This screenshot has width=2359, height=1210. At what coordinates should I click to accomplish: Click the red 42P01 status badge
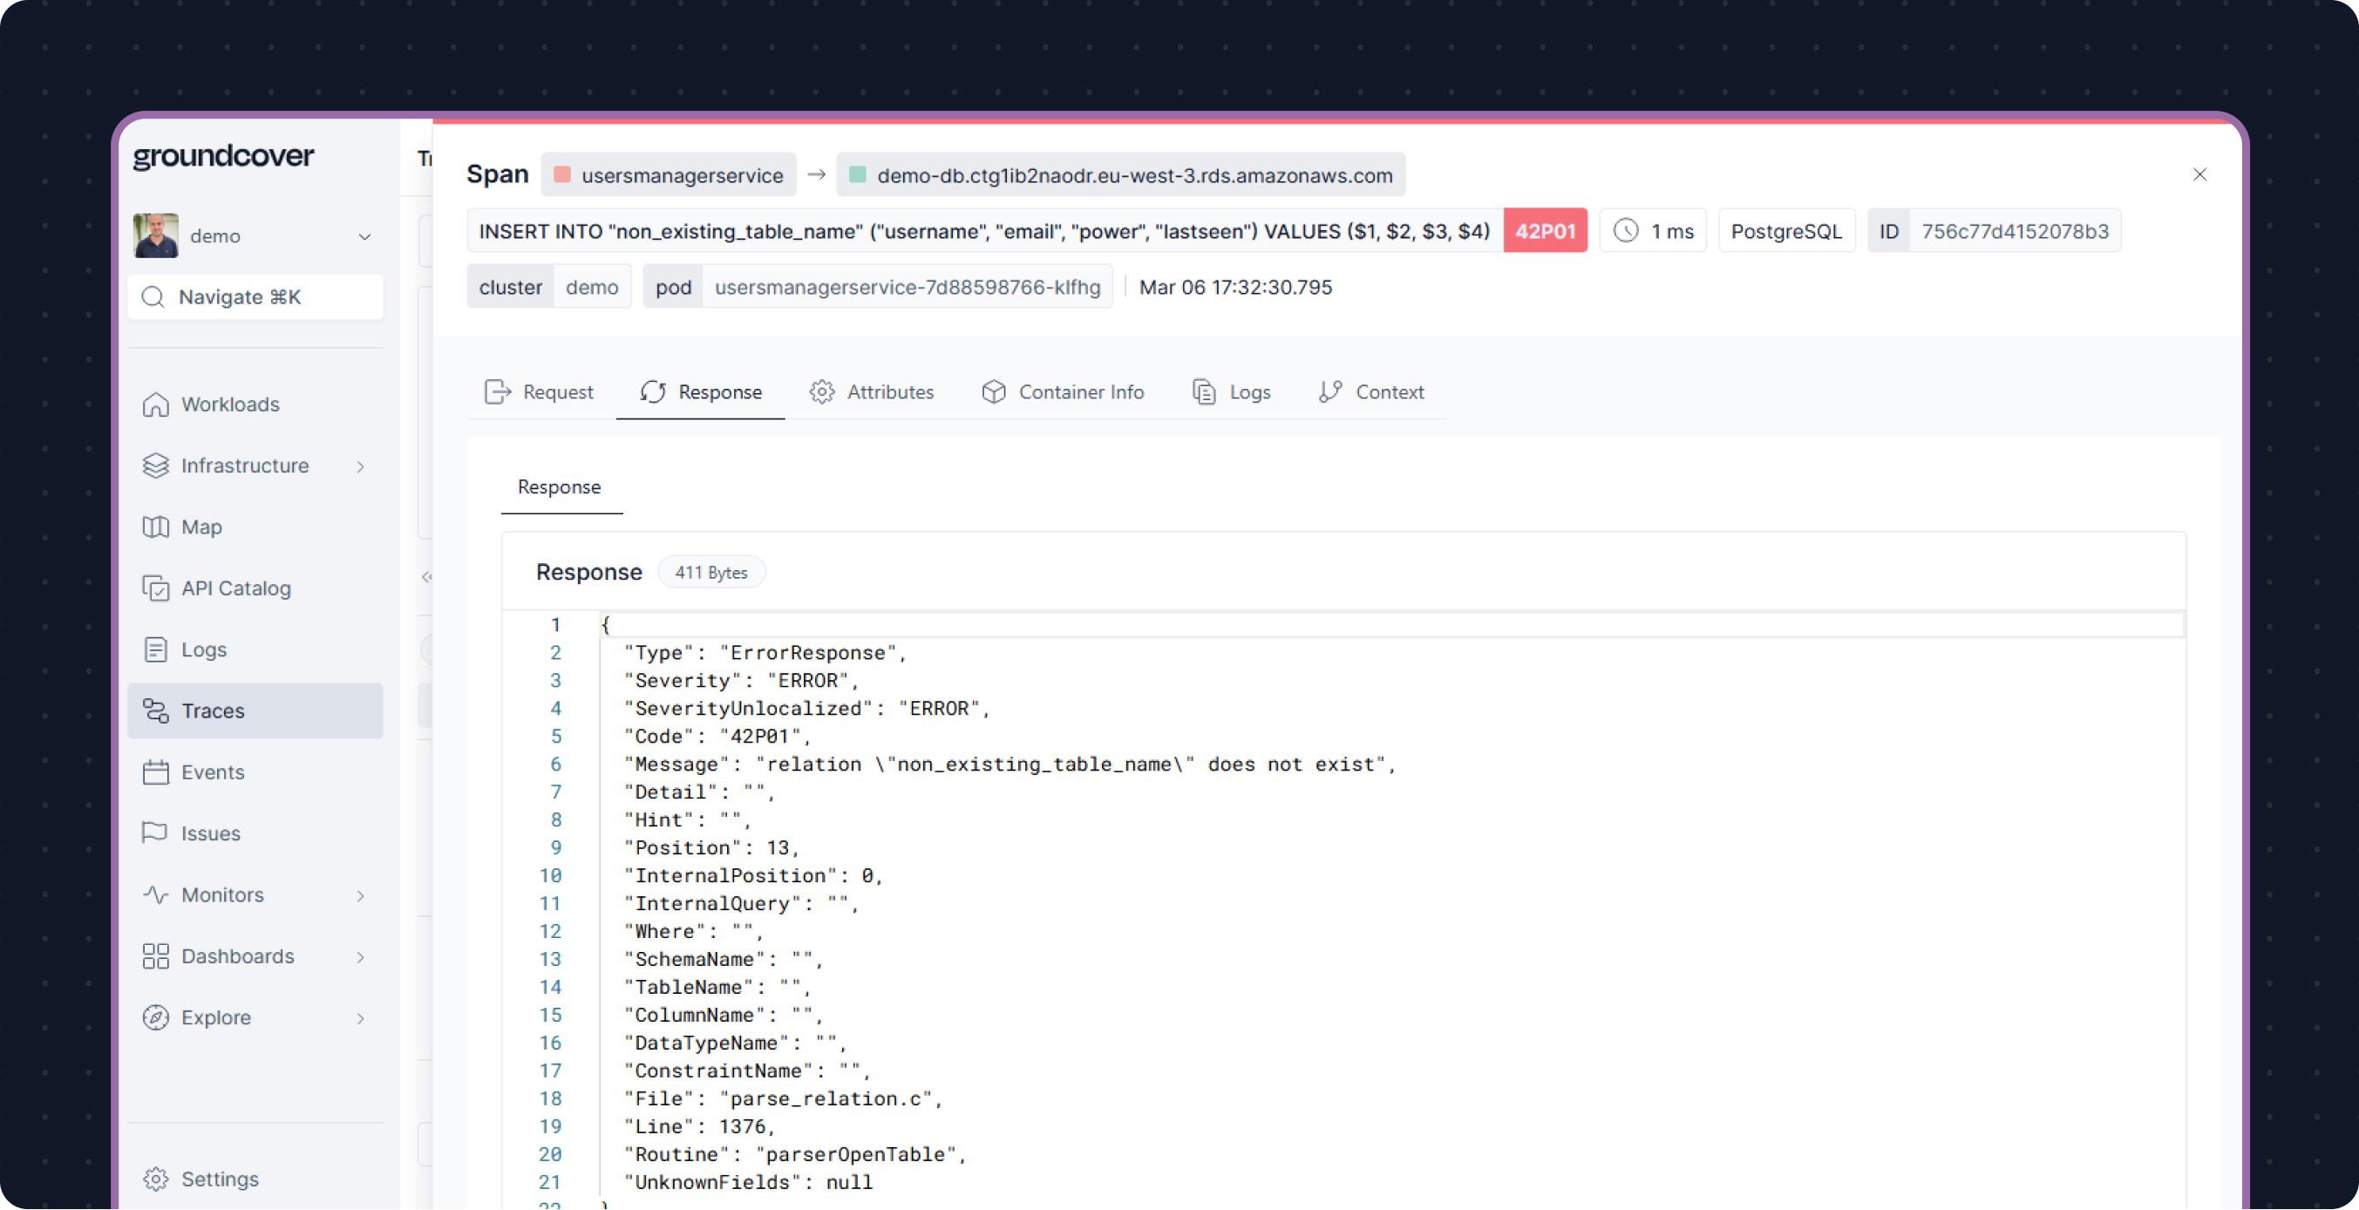(x=1544, y=231)
